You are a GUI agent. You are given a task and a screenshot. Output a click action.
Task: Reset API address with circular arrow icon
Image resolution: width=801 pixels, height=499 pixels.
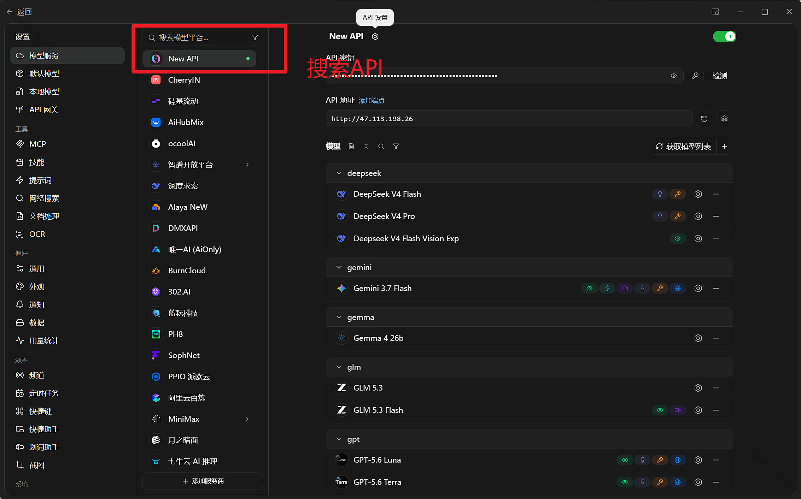pyautogui.click(x=704, y=119)
